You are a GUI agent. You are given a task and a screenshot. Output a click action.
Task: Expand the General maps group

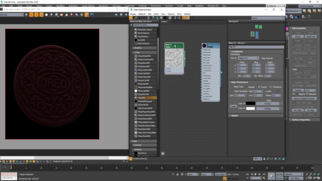click(144, 145)
